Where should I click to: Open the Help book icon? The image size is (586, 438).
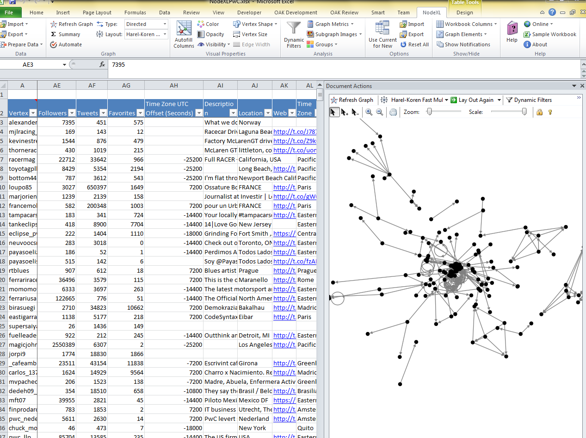[x=512, y=31]
